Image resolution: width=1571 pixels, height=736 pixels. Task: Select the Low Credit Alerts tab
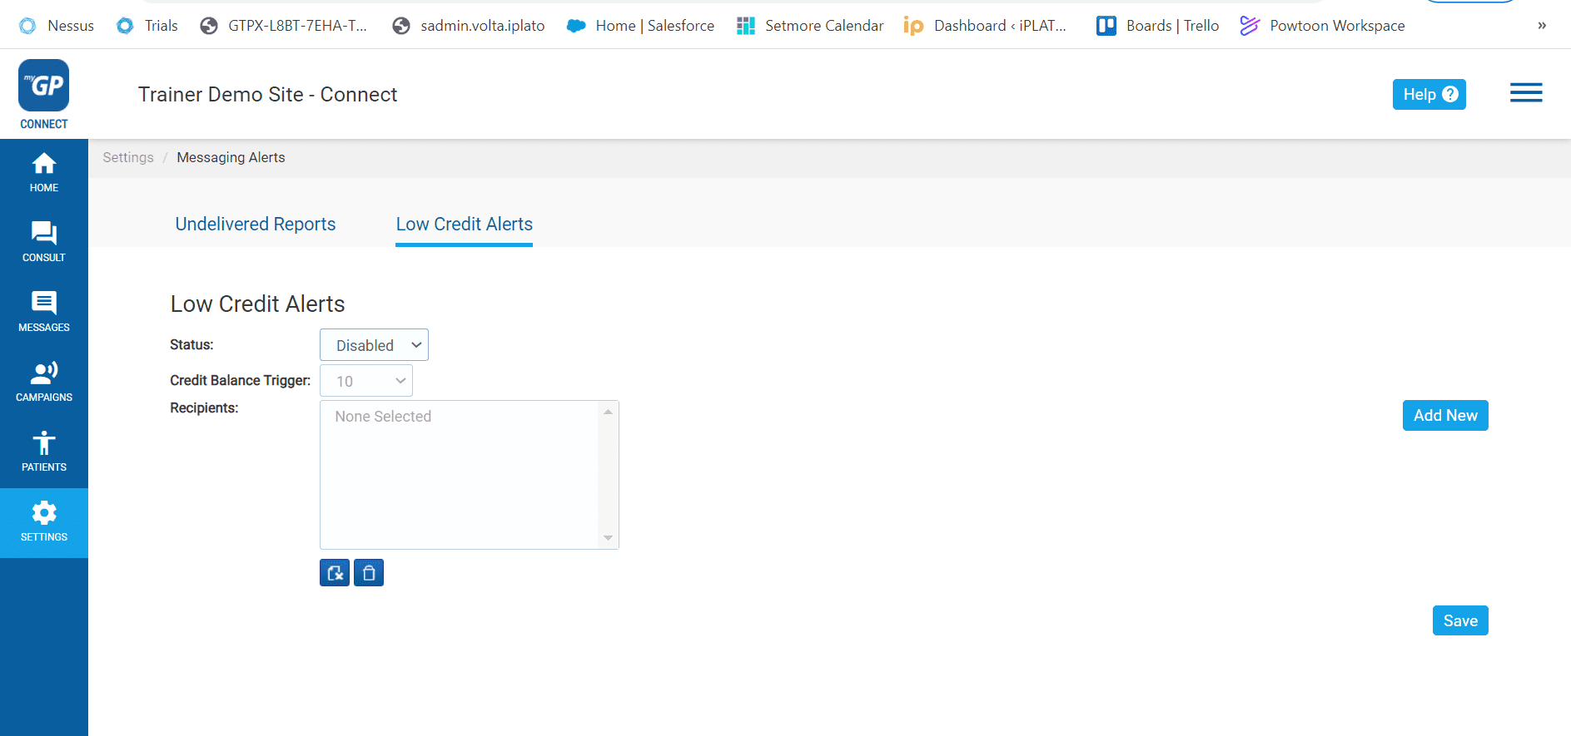pyautogui.click(x=465, y=225)
